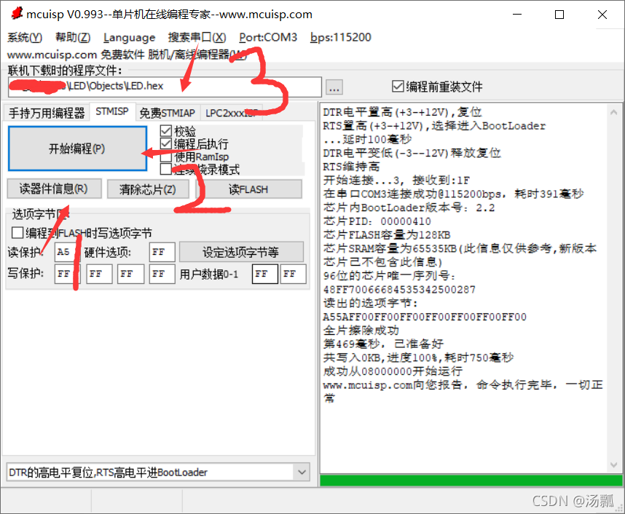Select the STMISP tab
Viewport: 625px width, 514px height.
coord(112,111)
